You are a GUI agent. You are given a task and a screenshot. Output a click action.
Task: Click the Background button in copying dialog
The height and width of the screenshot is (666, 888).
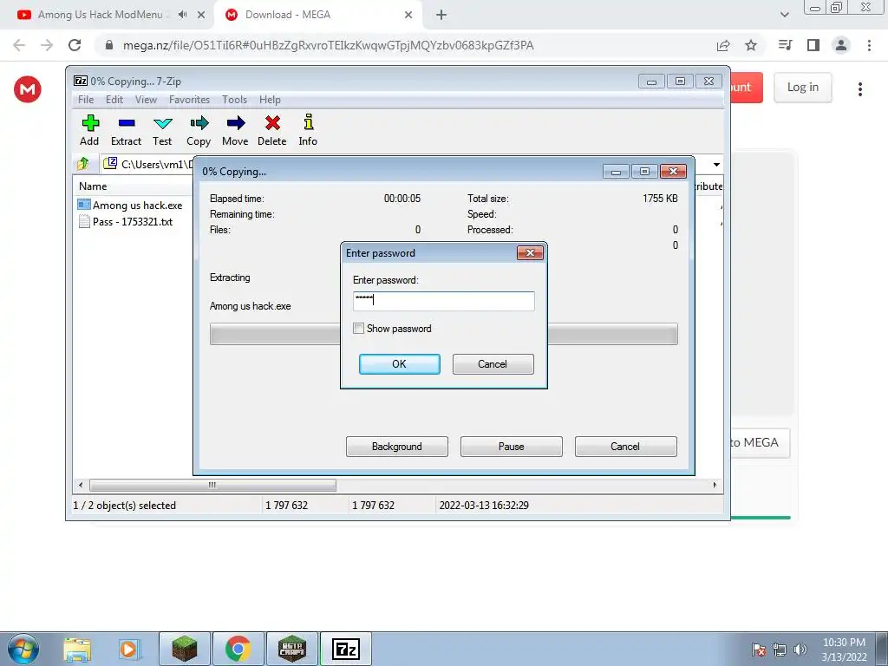tap(397, 447)
